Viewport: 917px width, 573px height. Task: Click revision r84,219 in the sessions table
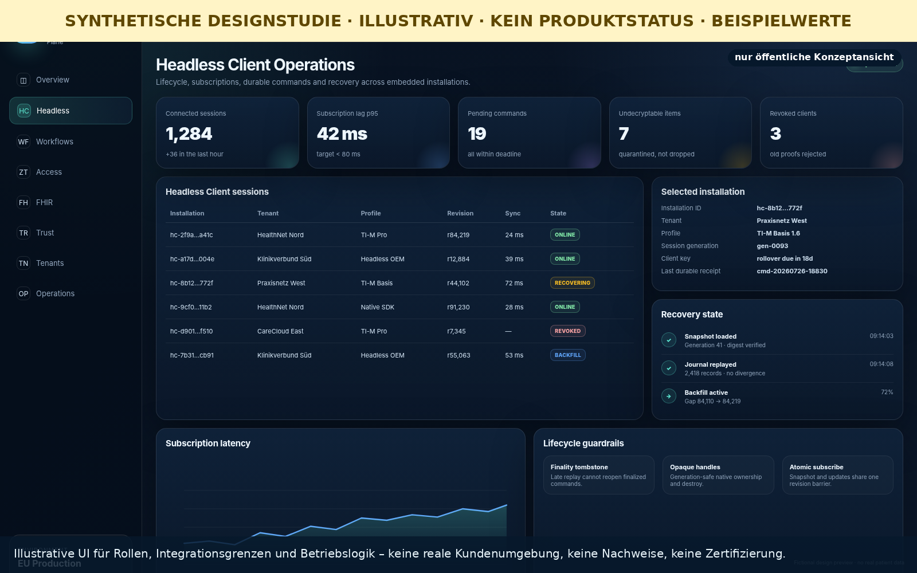coord(458,235)
